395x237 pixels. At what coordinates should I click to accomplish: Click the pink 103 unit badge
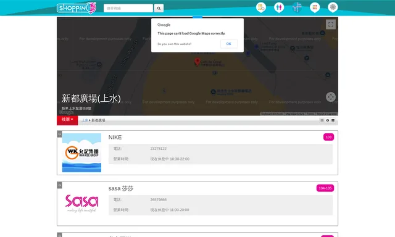[328, 137]
